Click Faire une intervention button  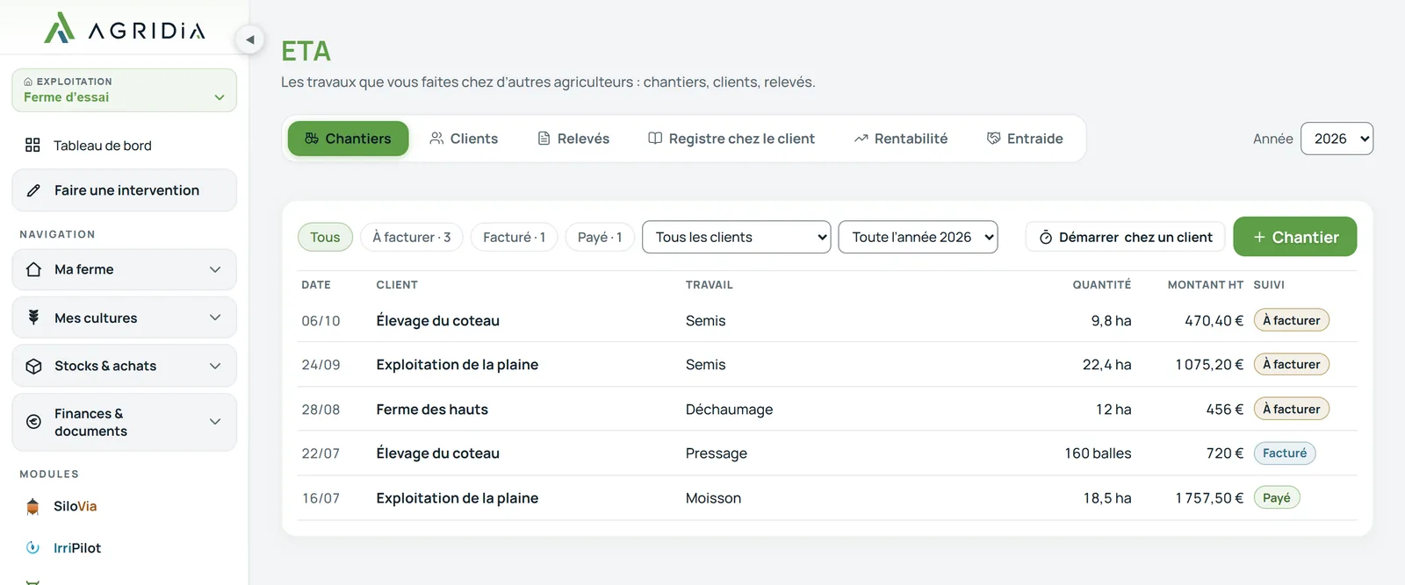coord(124,190)
